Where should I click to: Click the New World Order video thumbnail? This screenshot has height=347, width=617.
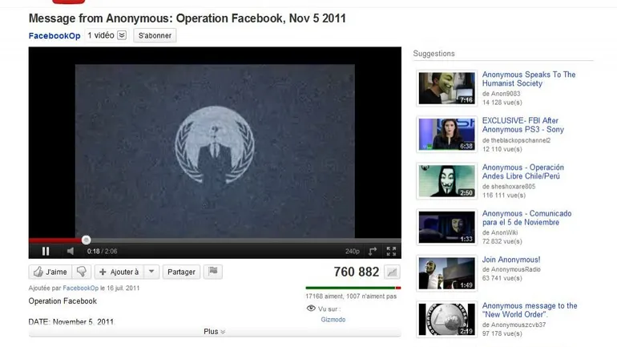446,320
